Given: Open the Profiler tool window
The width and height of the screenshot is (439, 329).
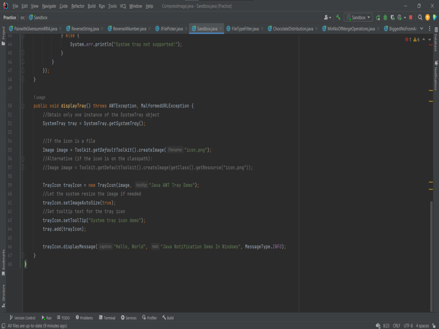Looking at the screenshot, I should (150, 318).
